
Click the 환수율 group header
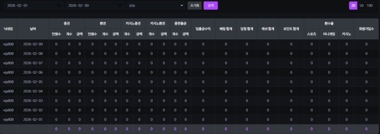[x=329, y=23]
